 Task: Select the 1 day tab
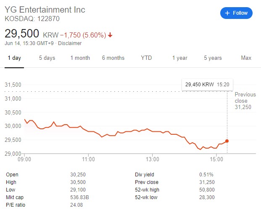tap(14, 58)
